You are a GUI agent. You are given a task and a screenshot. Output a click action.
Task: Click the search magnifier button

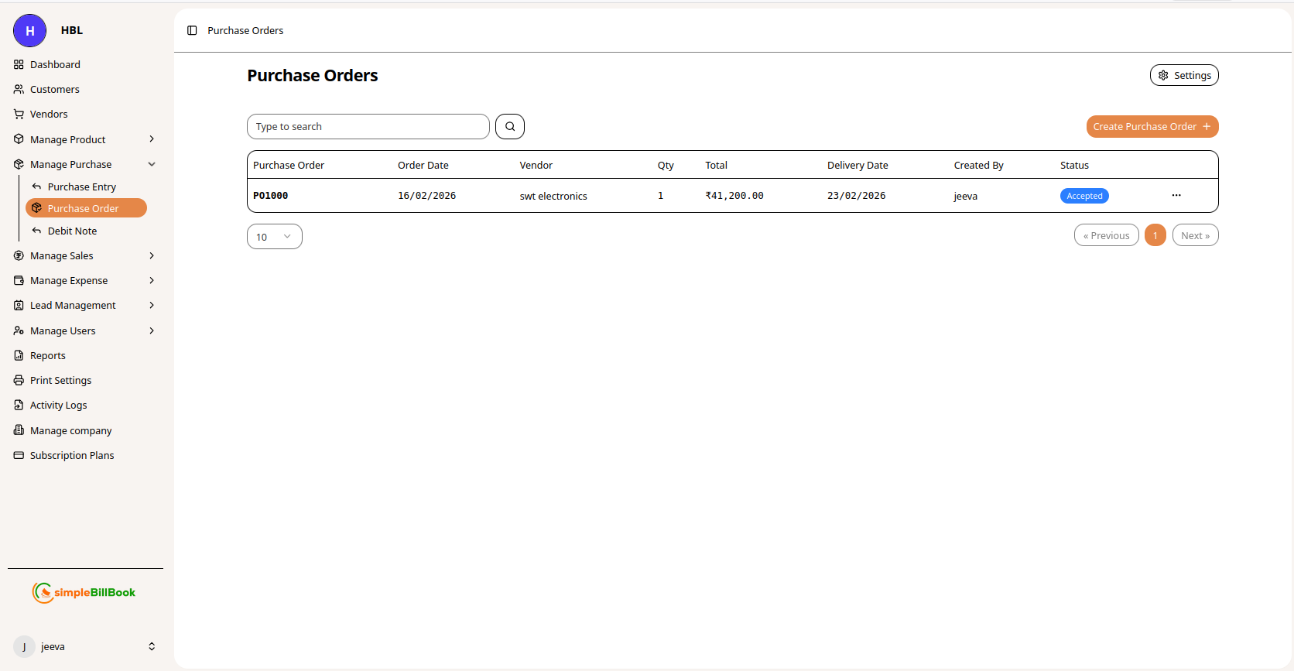tap(510, 126)
